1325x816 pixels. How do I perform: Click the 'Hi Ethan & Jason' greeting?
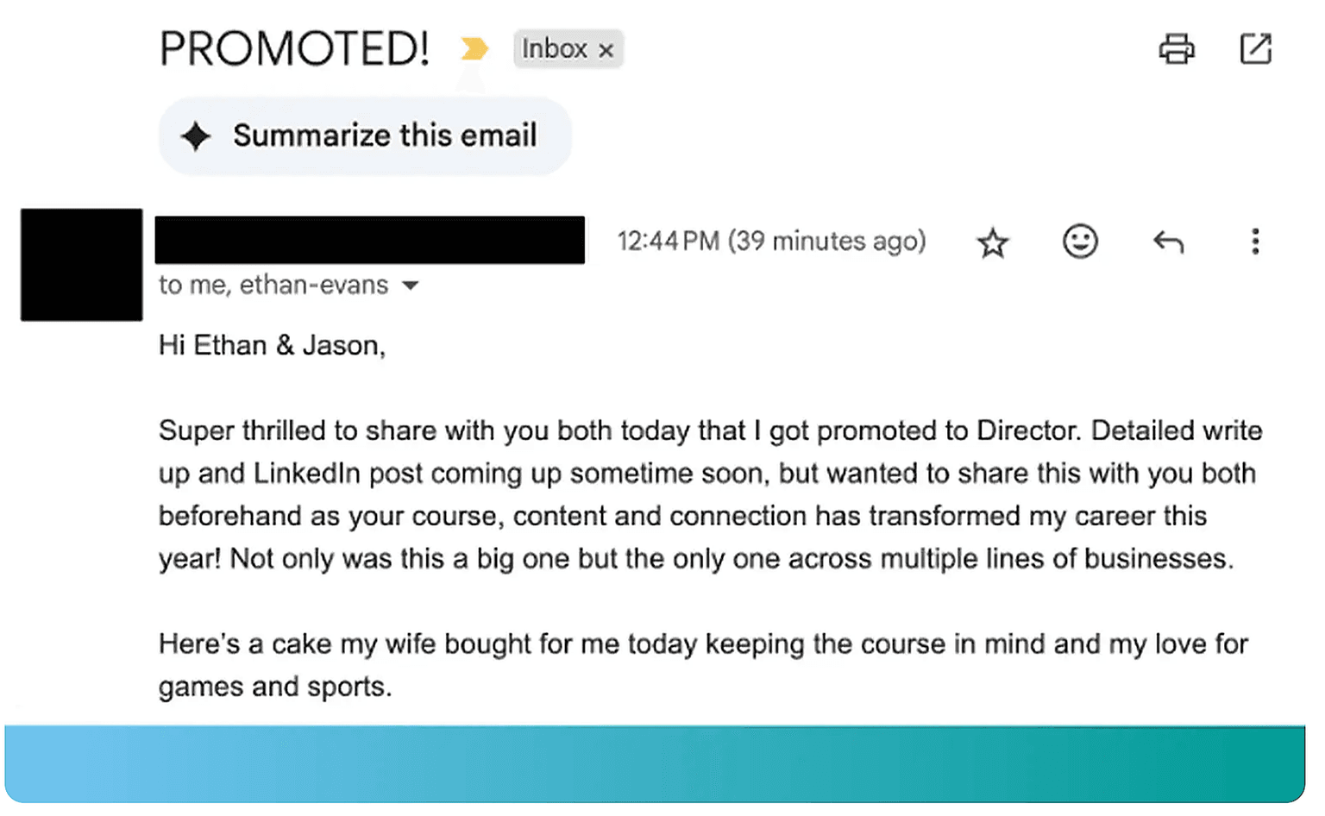(x=272, y=345)
